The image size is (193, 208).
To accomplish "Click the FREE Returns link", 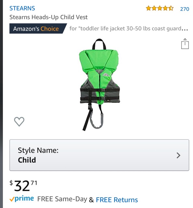I will pyautogui.click(x=117, y=200).
